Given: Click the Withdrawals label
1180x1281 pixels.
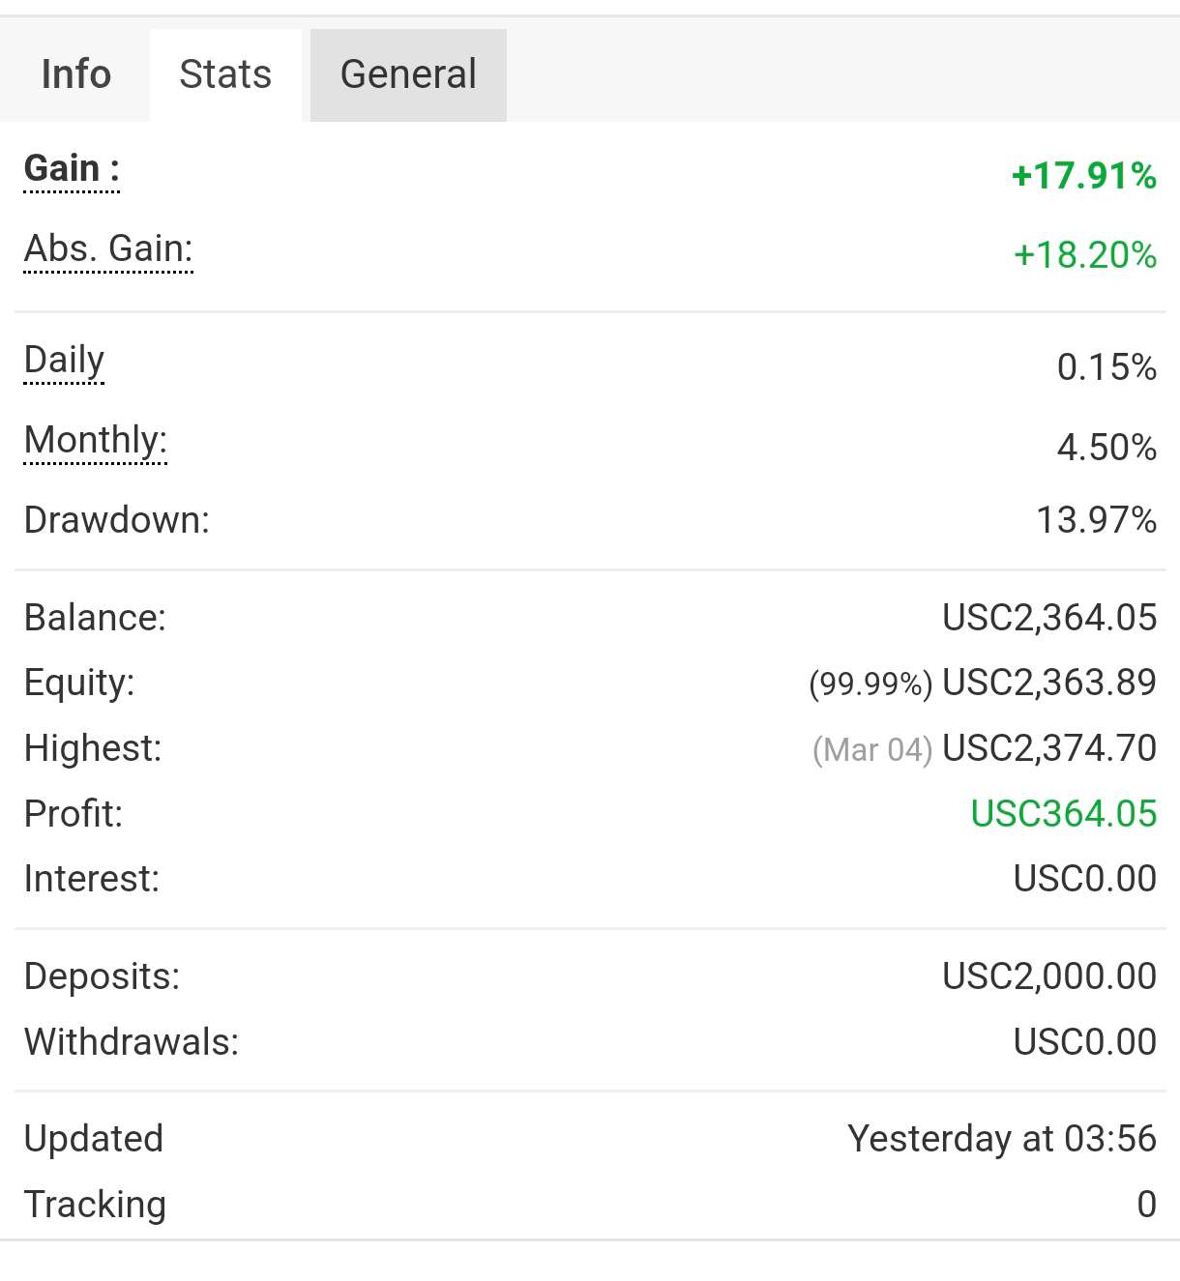Looking at the screenshot, I should (x=132, y=1042).
